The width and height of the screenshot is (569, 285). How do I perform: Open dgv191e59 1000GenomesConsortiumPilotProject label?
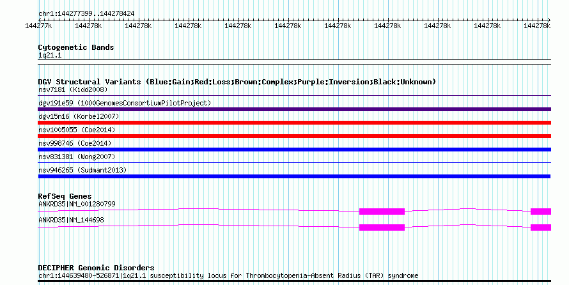coord(125,103)
